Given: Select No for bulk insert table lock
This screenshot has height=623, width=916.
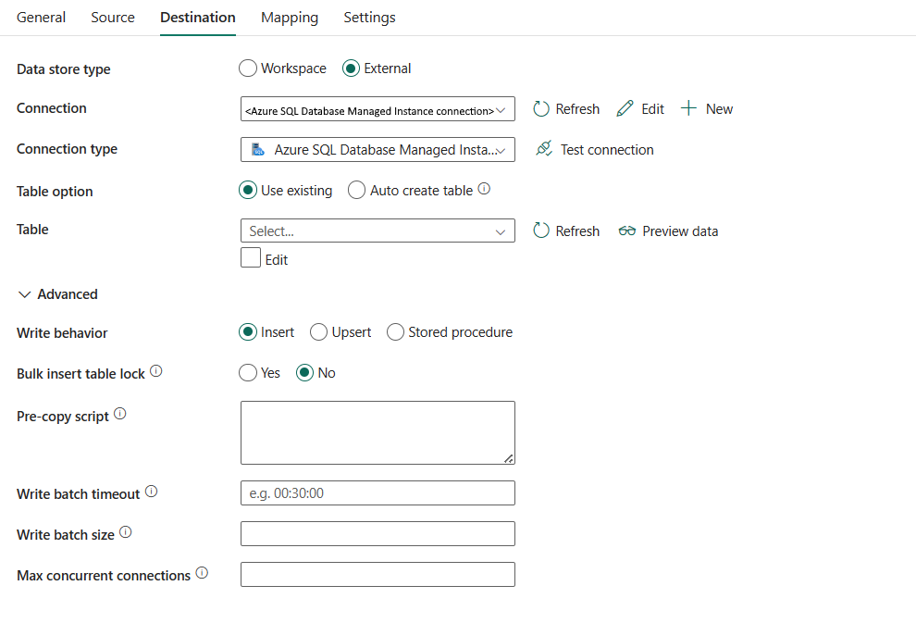Looking at the screenshot, I should [x=305, y=373].
